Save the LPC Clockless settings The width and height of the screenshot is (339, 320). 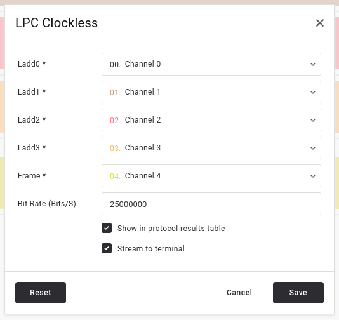[x=298, y=293]
